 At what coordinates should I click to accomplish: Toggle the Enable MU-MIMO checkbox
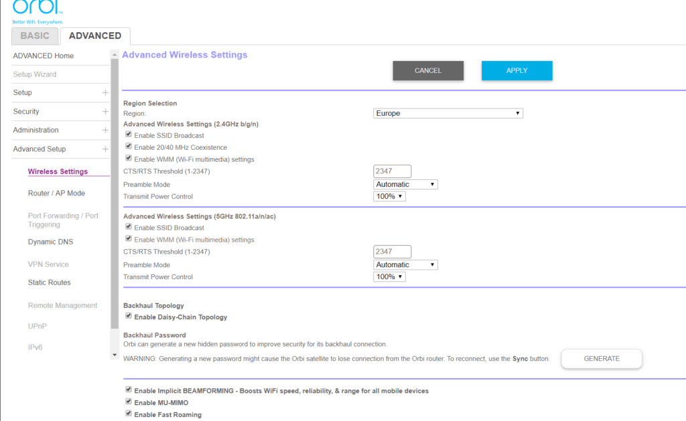129,402
